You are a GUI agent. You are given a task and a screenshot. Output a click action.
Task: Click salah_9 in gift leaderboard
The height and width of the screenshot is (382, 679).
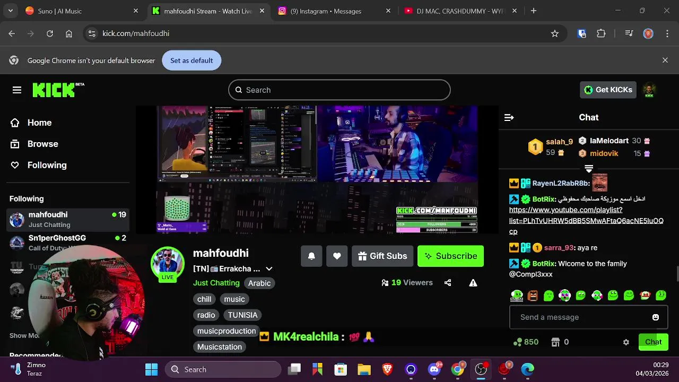[x=559, y=142]
